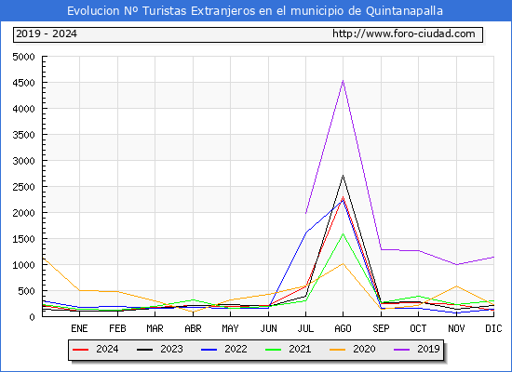The height and width of the screenshot is (372, 512).
Task: Click the 2020 legend label
Action: (x=364, y=349)
